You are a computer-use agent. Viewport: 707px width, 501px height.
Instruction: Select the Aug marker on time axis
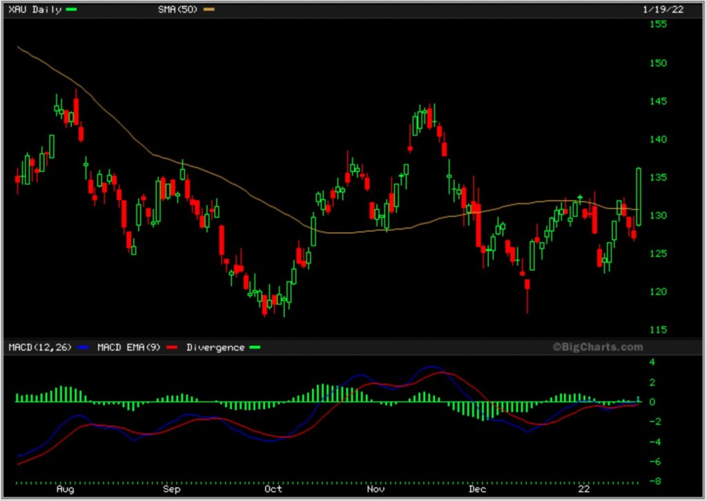pos(65,489)
